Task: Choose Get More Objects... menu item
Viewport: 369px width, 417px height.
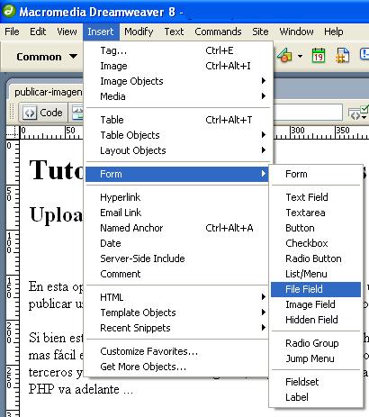Action: click(x=177, y=367)
